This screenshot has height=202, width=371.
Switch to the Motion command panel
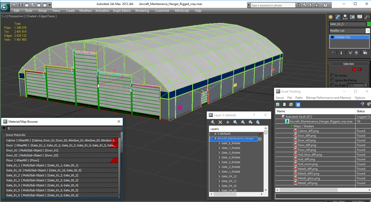(352, 17)
